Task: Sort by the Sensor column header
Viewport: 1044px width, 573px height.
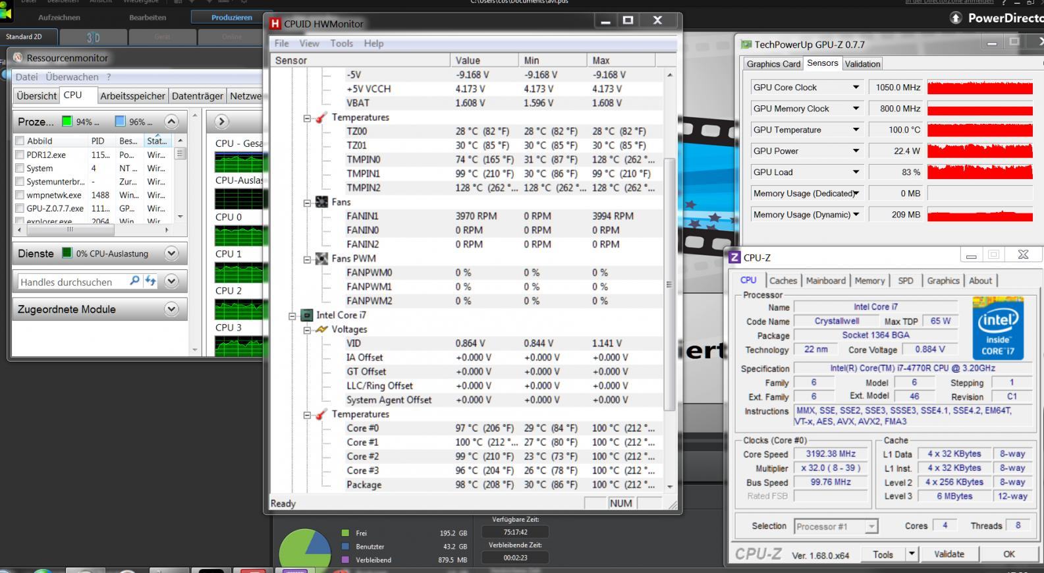Action: coord(360,61)
